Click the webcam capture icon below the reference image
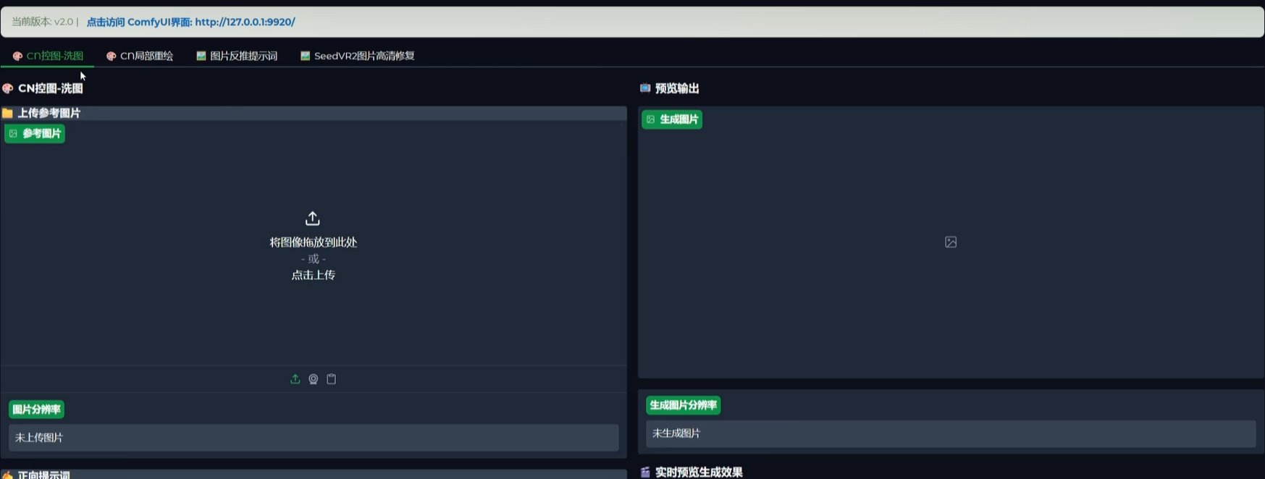1265x479 pixels. (x=314, y=379)
